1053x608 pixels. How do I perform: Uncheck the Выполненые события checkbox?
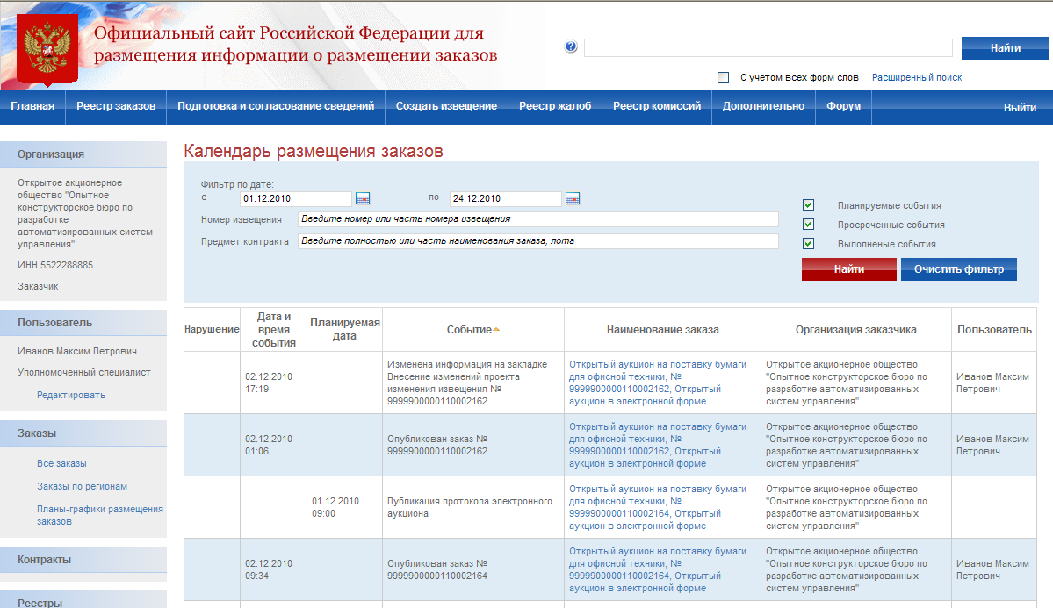point(809,244)
